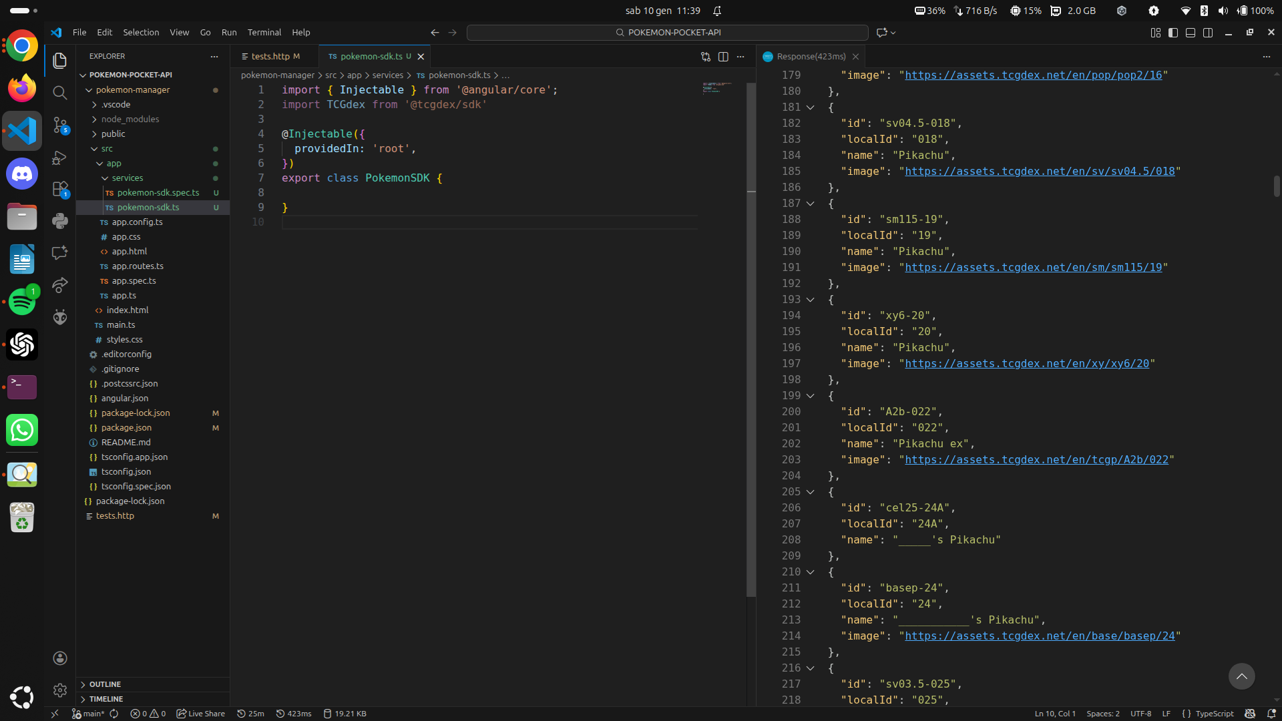Click the Live Share status bar button
The height and width of the screenshot is (721, 1282).
coord(201,714)
